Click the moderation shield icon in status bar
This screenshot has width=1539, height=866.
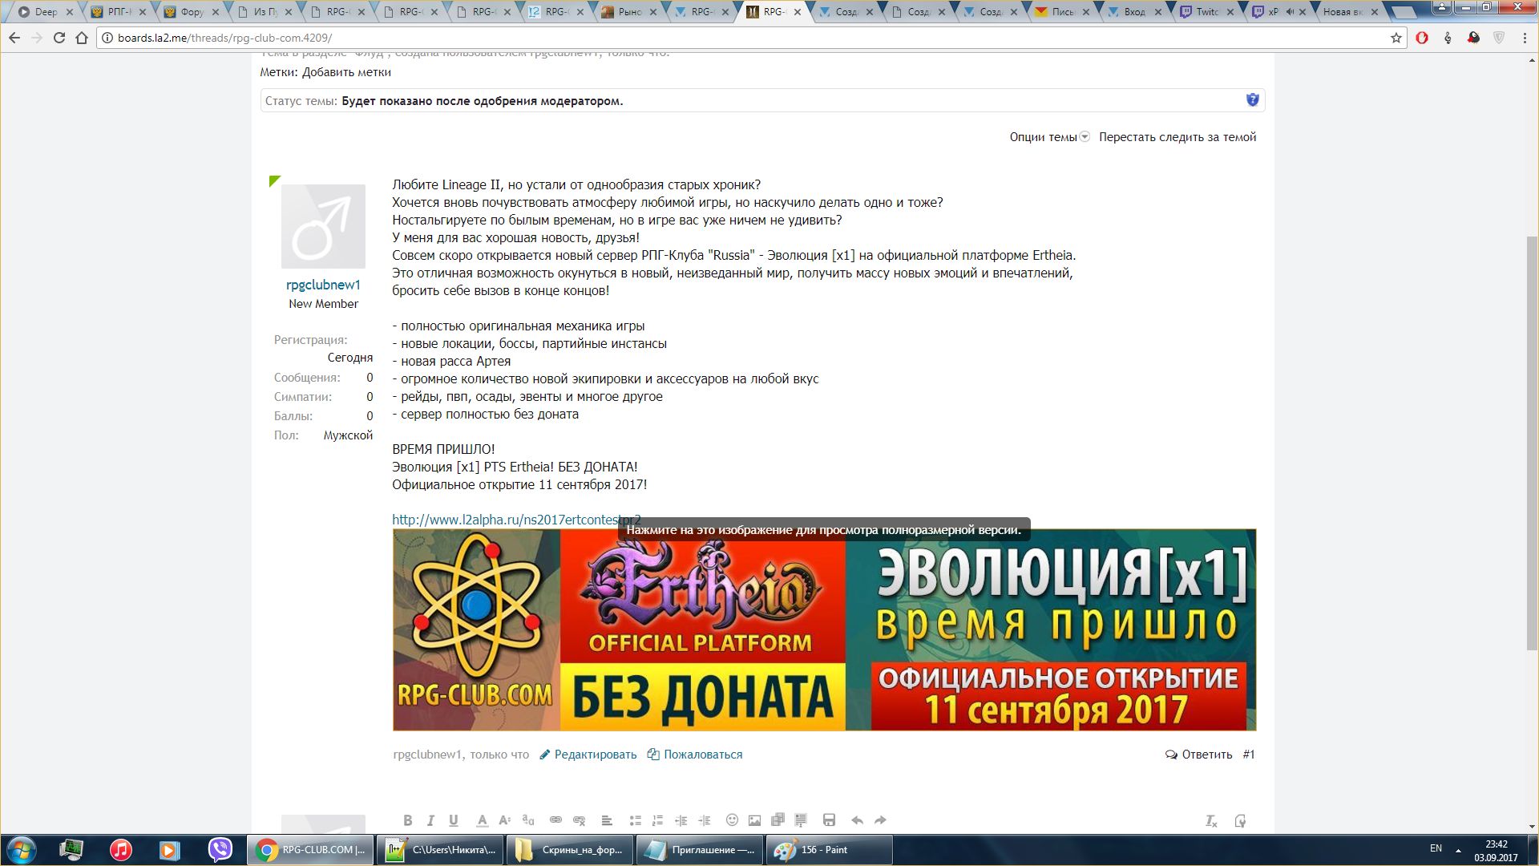[x=1252, y=100]
